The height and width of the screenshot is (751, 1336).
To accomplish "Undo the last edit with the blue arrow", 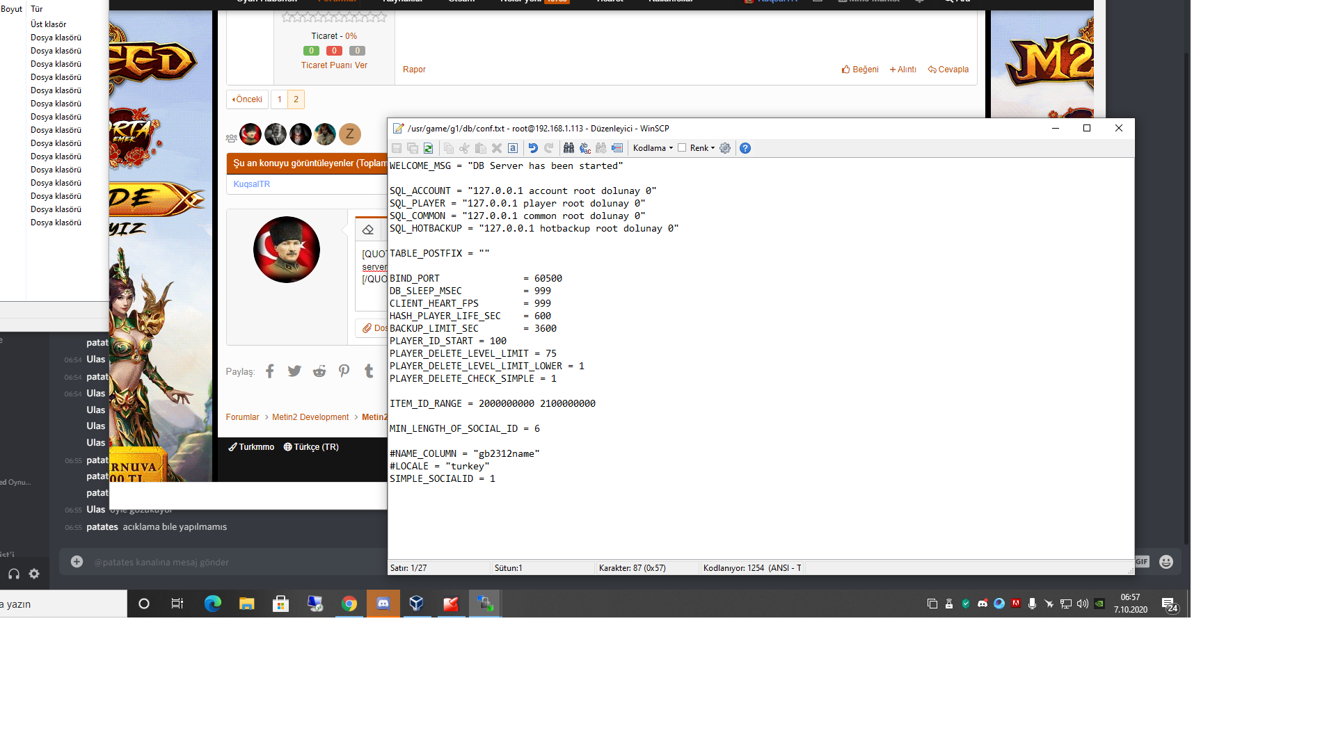I will (533, 148).
